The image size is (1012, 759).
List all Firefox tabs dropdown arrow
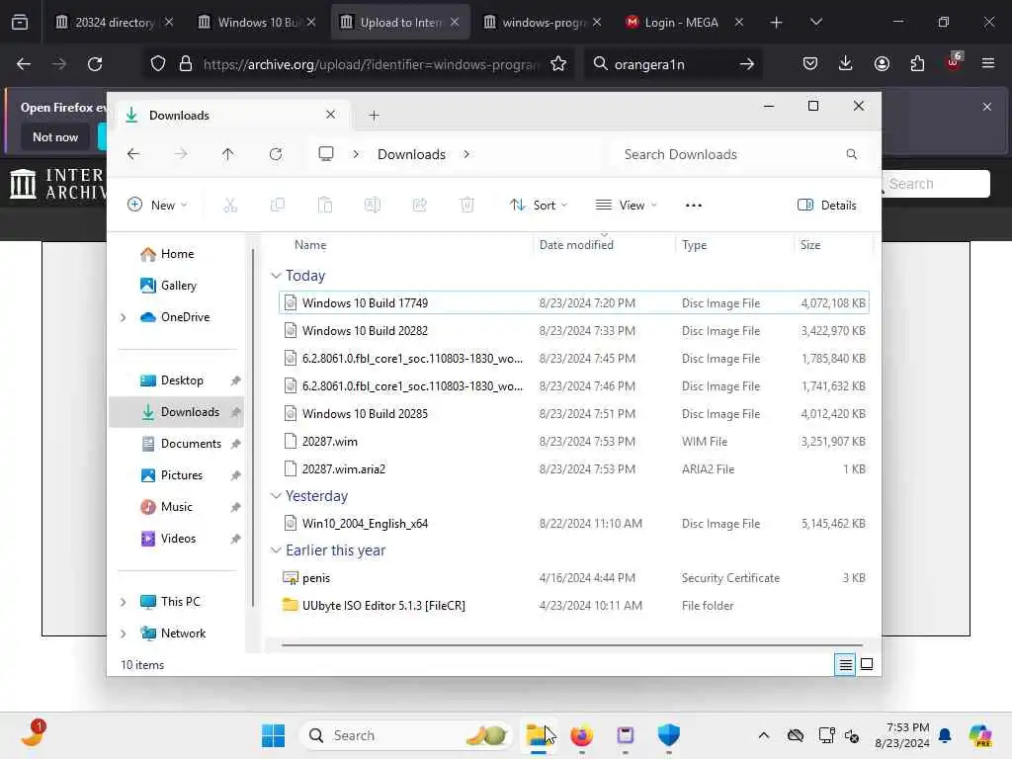[x=815, y=22]
